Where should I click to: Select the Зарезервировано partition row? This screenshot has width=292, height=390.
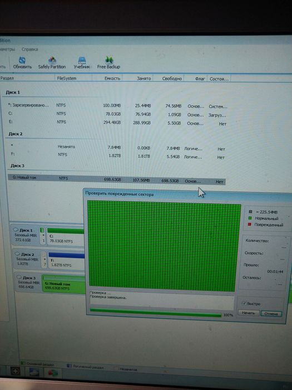[117, 106]
